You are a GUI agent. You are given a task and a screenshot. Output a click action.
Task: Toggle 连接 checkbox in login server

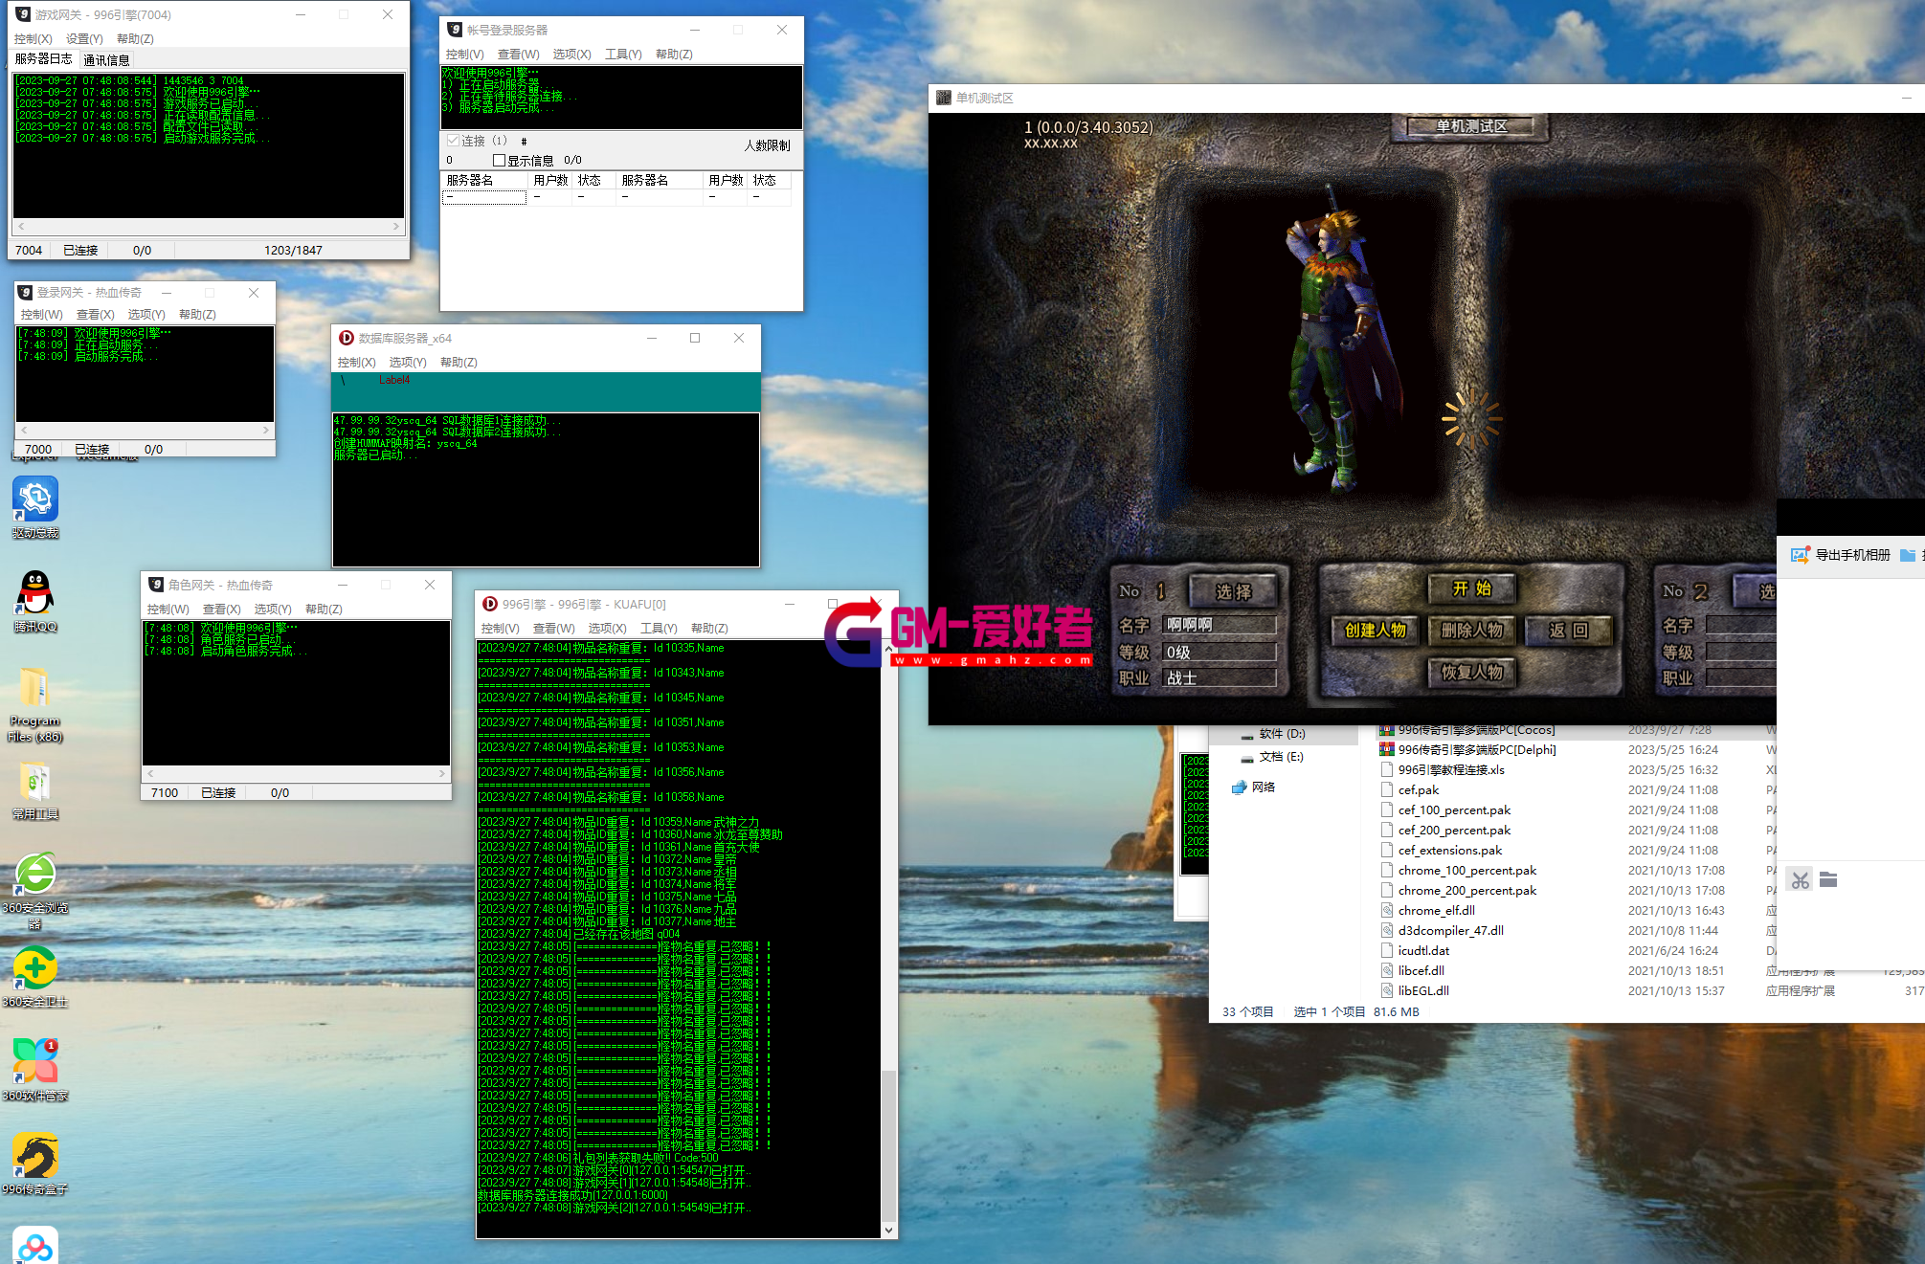pos(454,141)
